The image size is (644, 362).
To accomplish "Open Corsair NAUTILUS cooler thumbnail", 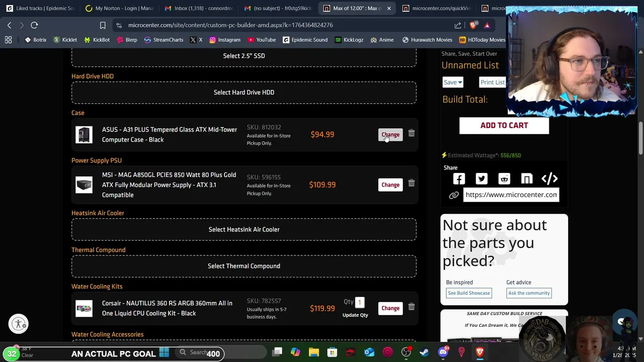I will [x=84, y=308].
